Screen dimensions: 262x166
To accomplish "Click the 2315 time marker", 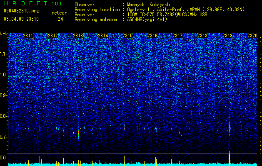I will tap(127, 36).
